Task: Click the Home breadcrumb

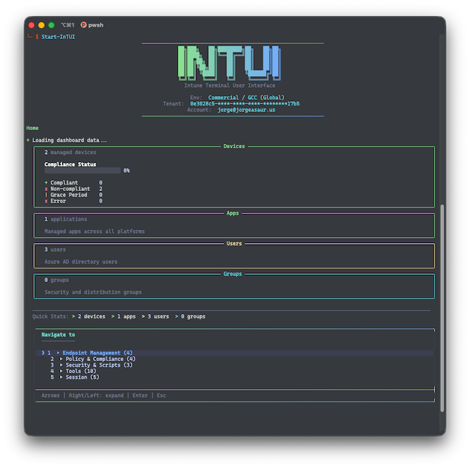Action: 33,128
